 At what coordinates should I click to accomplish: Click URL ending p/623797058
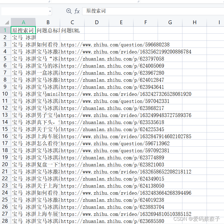coord(113,59)
